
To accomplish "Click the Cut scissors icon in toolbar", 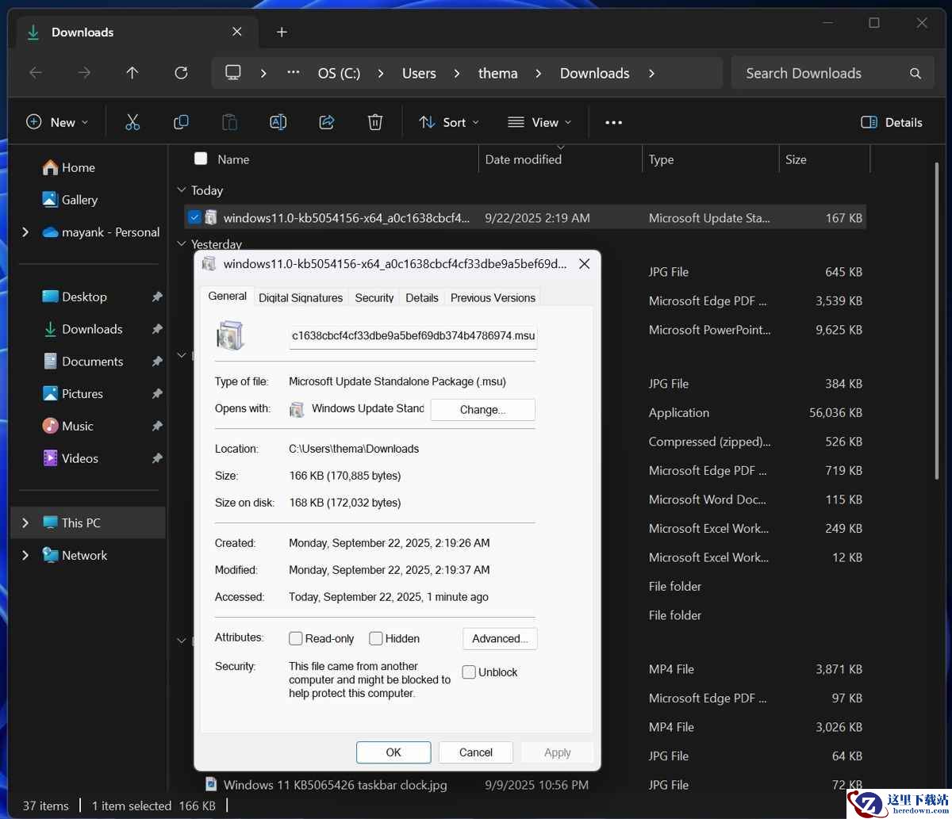I will tap(132, 122).
